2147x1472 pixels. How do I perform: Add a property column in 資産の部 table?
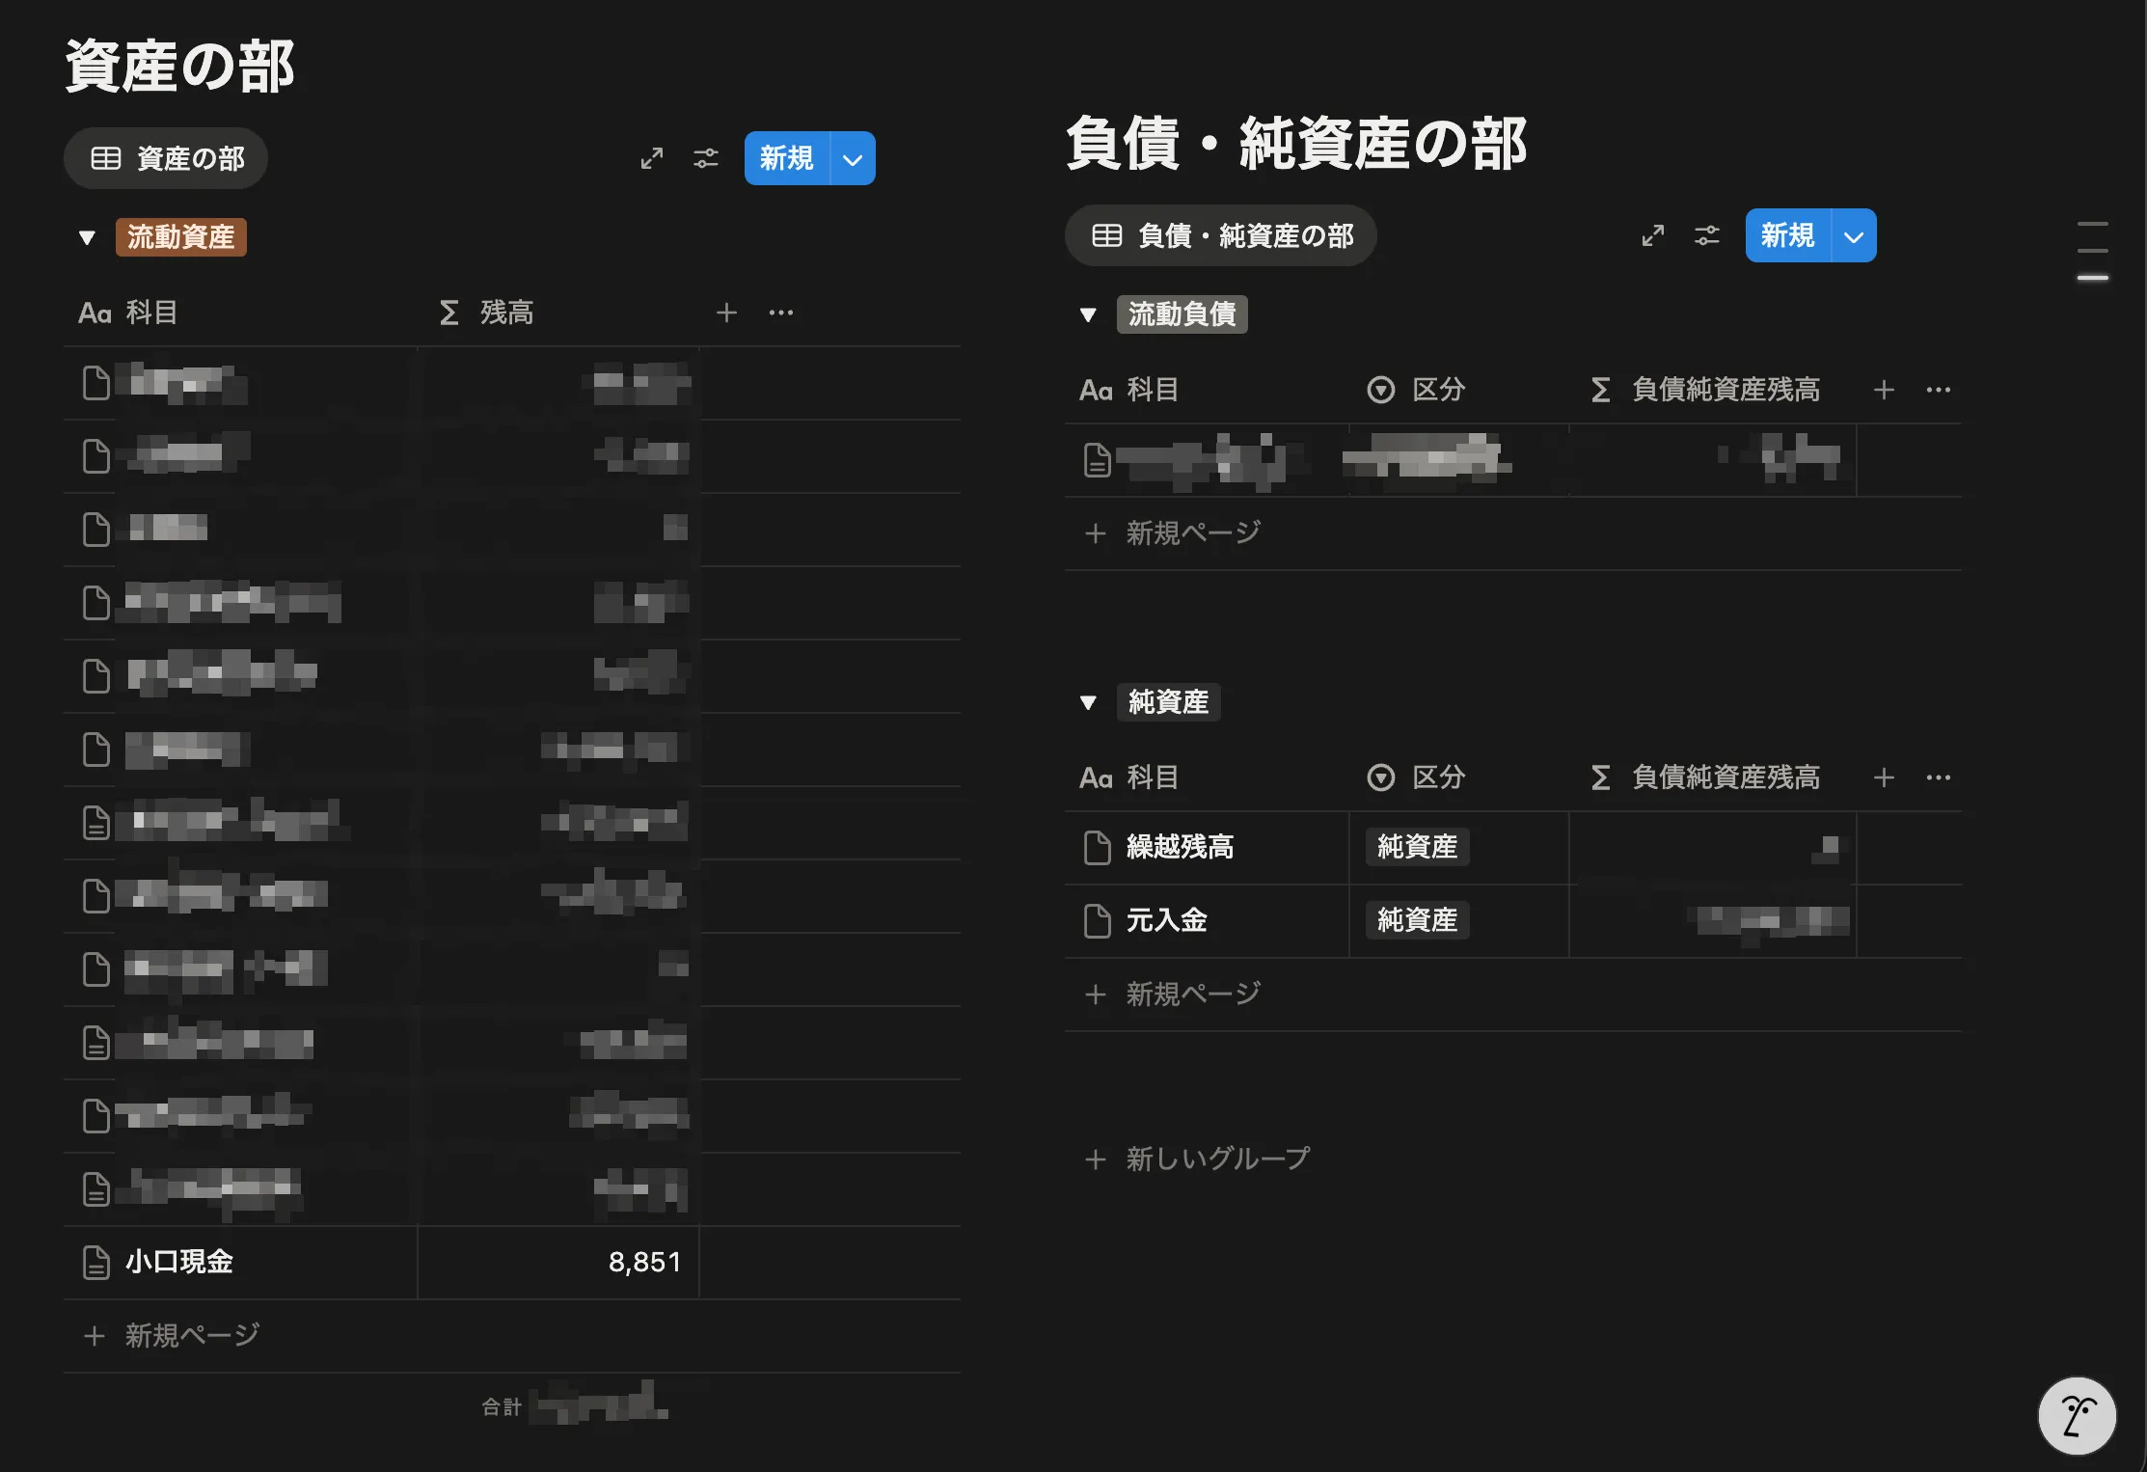726,313
